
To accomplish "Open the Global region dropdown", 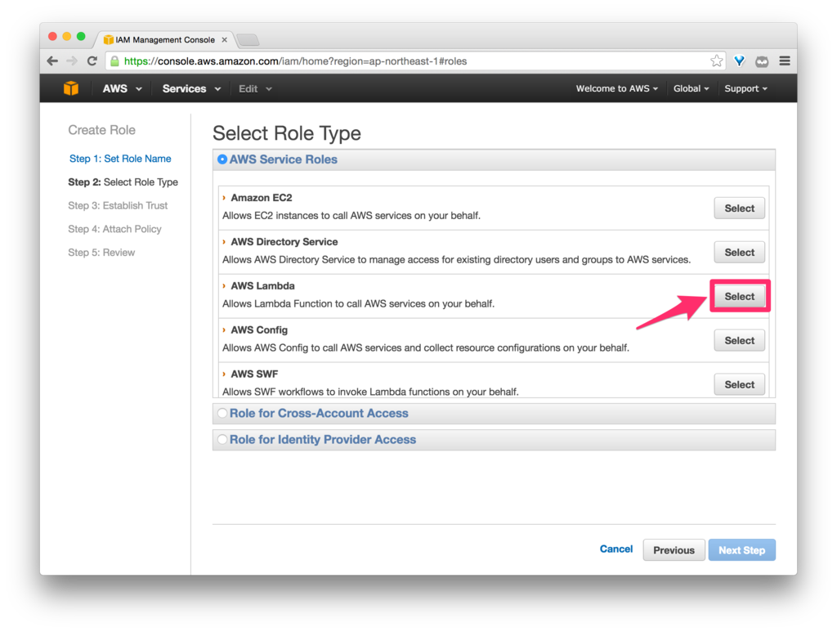I will click(x=691, y=88).
